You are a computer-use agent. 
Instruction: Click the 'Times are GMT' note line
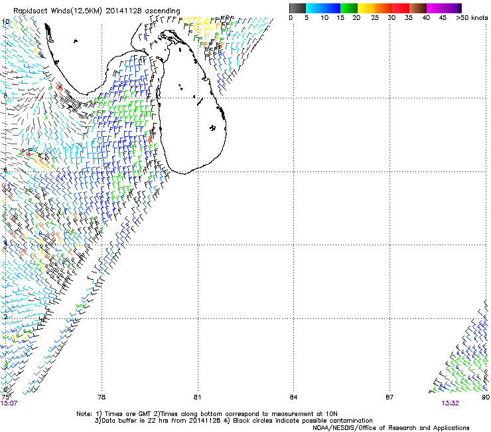pos(207,414)
